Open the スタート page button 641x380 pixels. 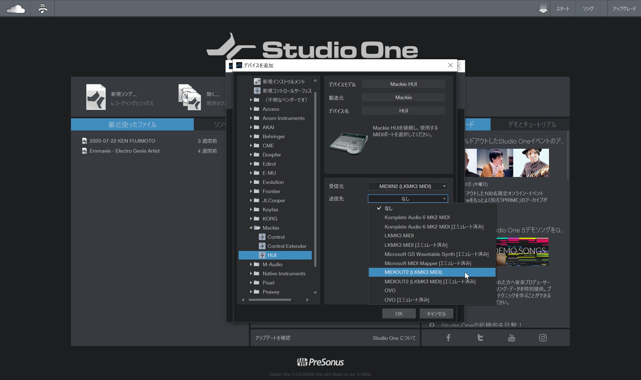tap(563, 9)
